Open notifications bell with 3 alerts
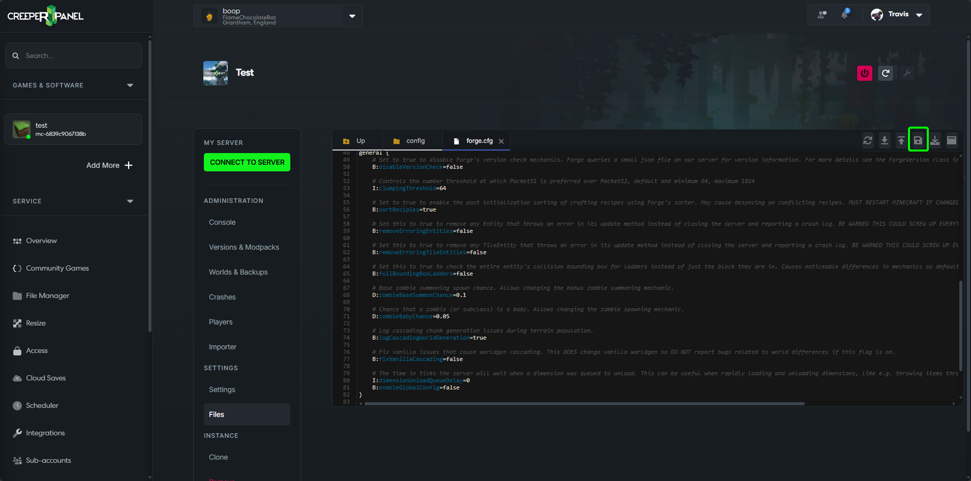 pyautogui.click(x=844, y=14)
